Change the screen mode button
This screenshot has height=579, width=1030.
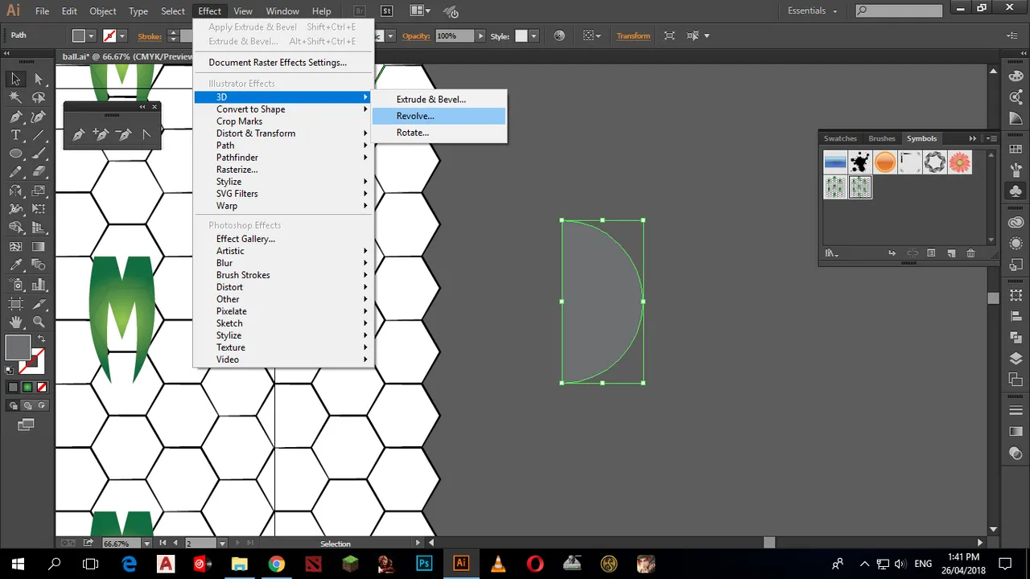click(x=27, y=424)
